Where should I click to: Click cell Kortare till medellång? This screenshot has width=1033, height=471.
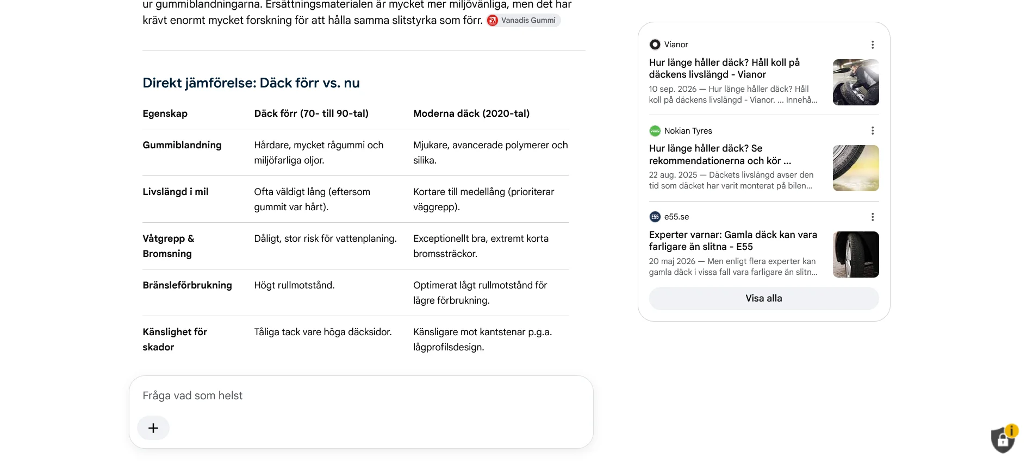point(484,199)
